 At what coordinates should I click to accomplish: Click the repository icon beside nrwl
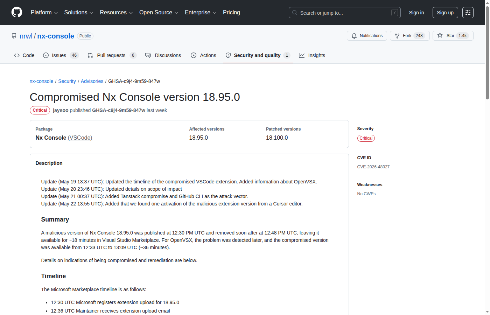tap(14, 36)
